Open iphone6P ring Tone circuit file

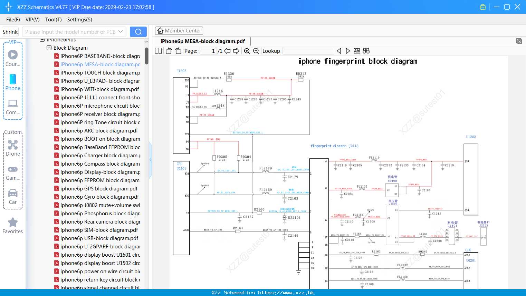(x=97, y=122)
